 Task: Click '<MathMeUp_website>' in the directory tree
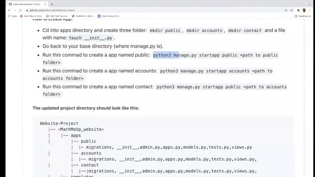coord(81,129)
